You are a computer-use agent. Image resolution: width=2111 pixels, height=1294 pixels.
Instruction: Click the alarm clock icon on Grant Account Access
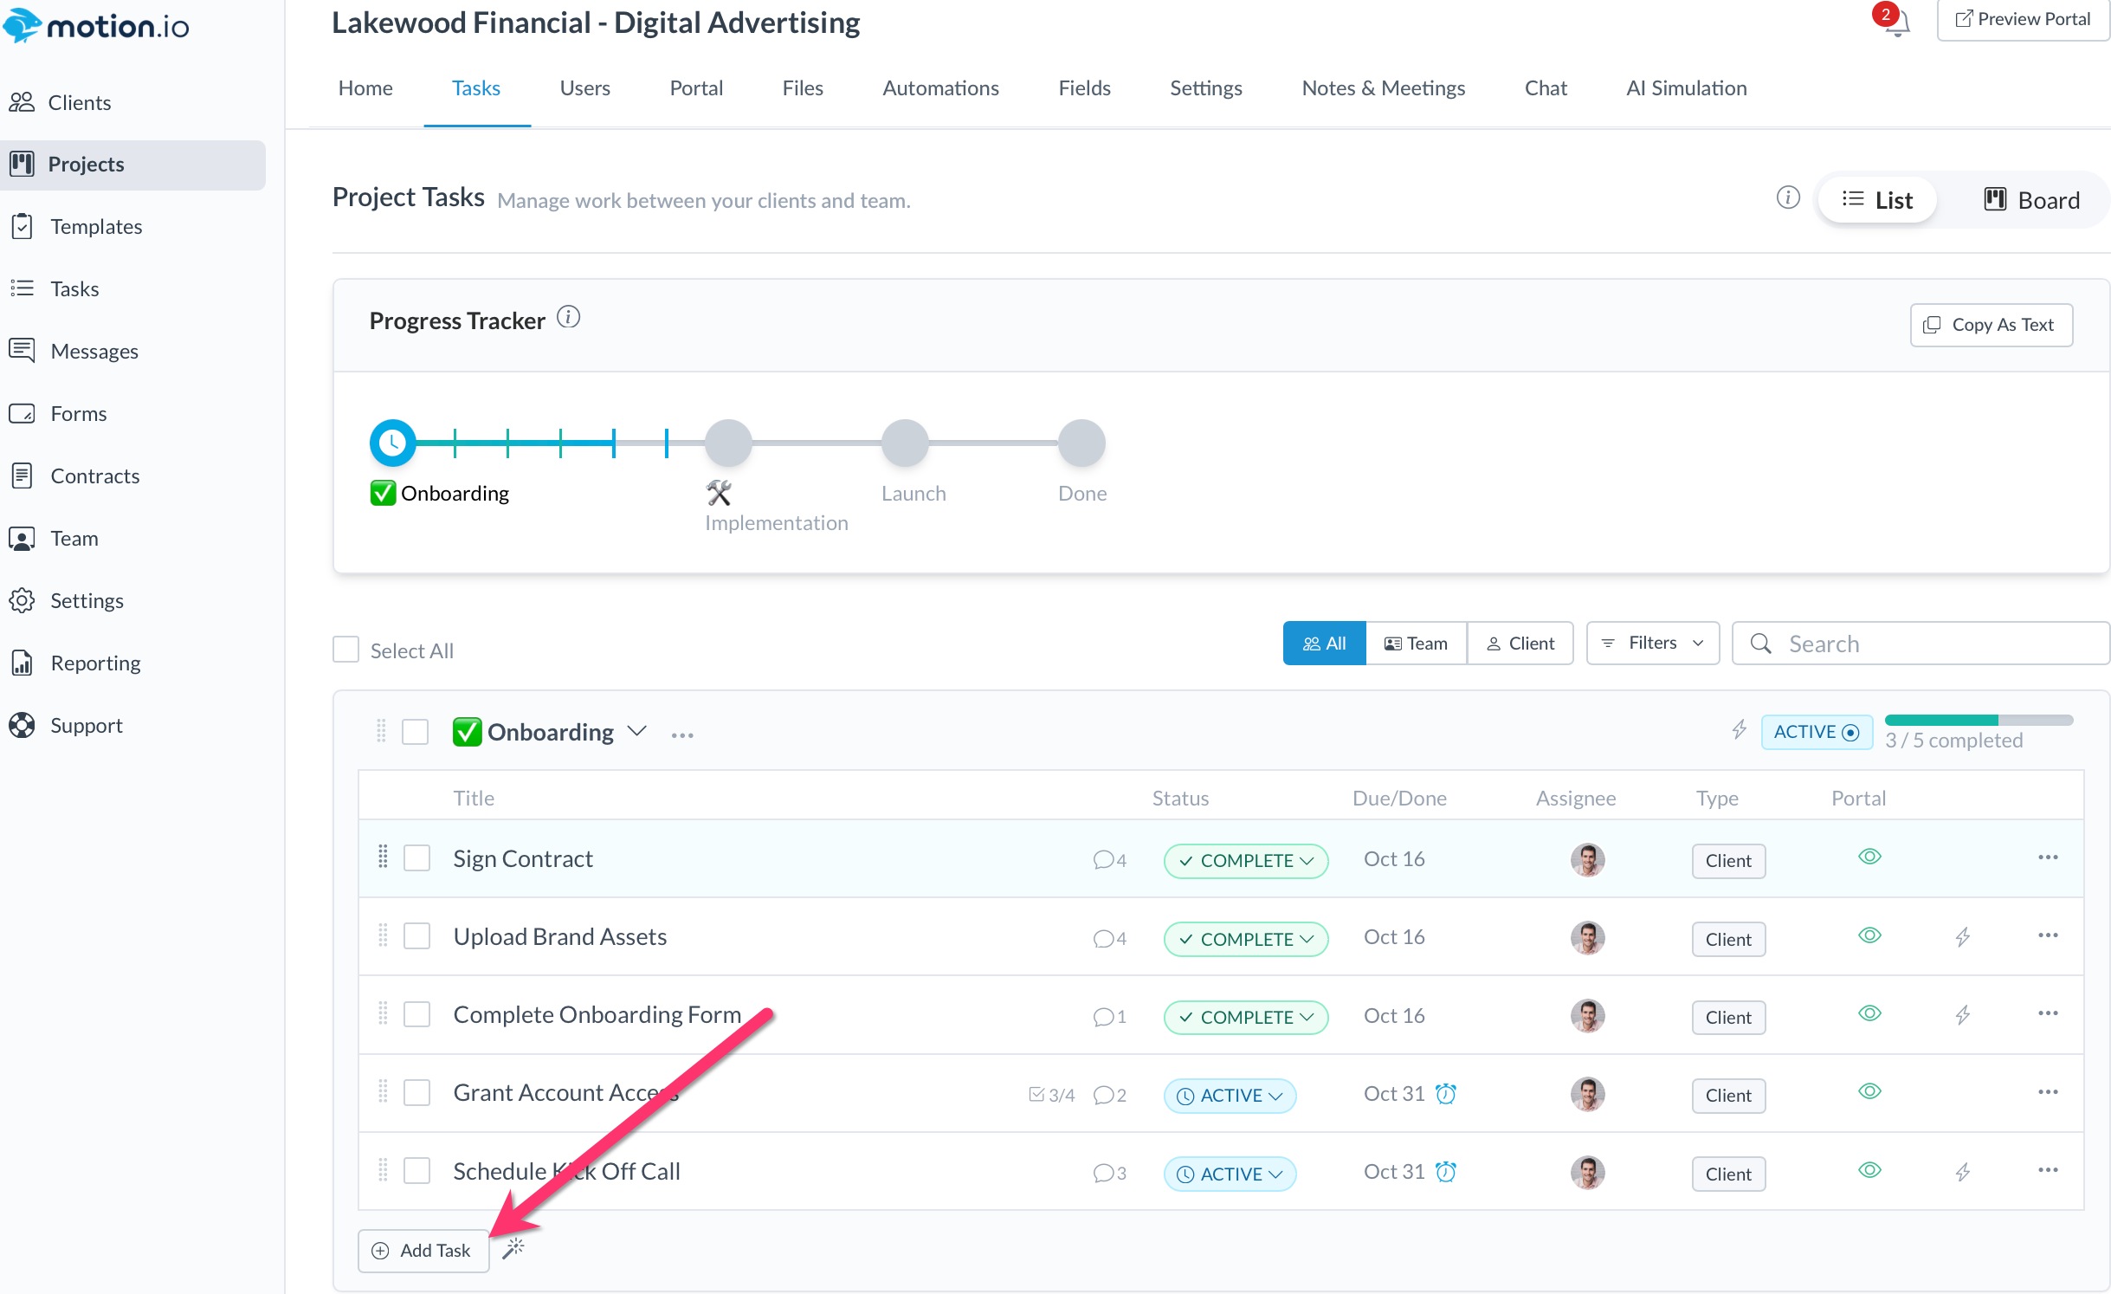point(1445,1094)
